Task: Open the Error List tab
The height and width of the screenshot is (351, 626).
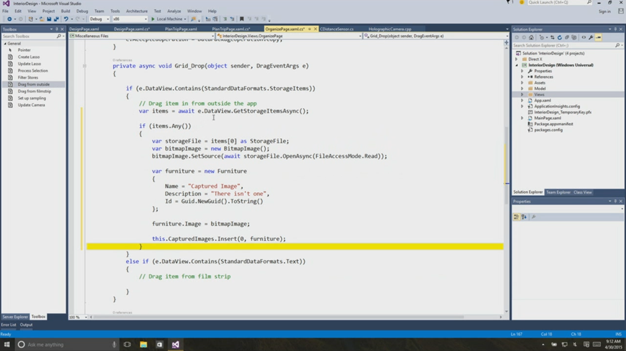Action: [9, 325]
